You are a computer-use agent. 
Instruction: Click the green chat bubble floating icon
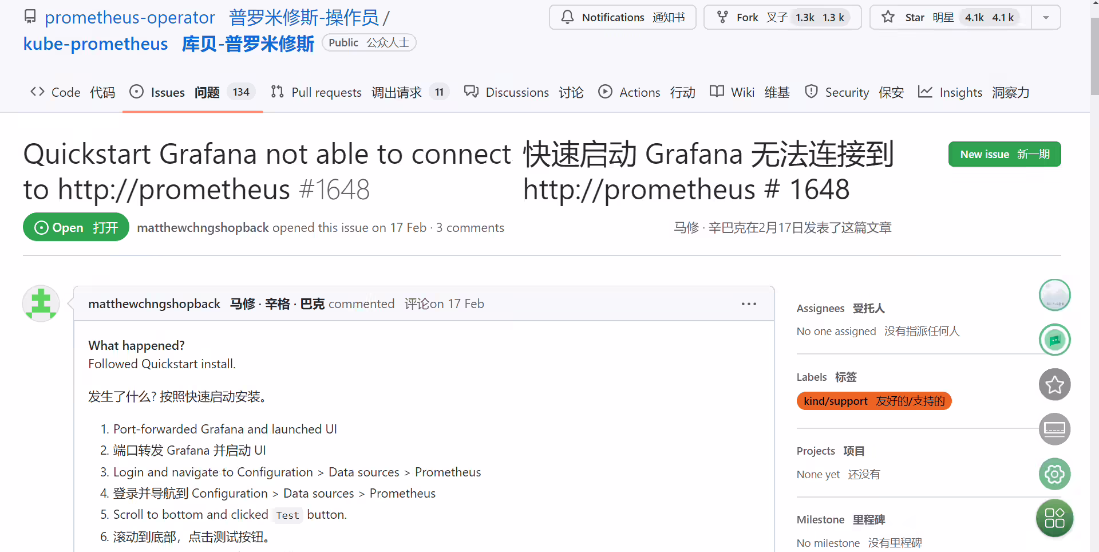pyautogui.click(x=1054, y=340)
